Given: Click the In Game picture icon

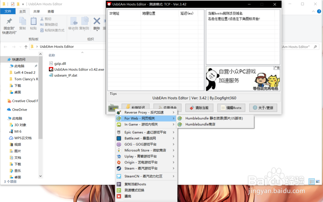Looking at the screenshot, I should (119, 125).
